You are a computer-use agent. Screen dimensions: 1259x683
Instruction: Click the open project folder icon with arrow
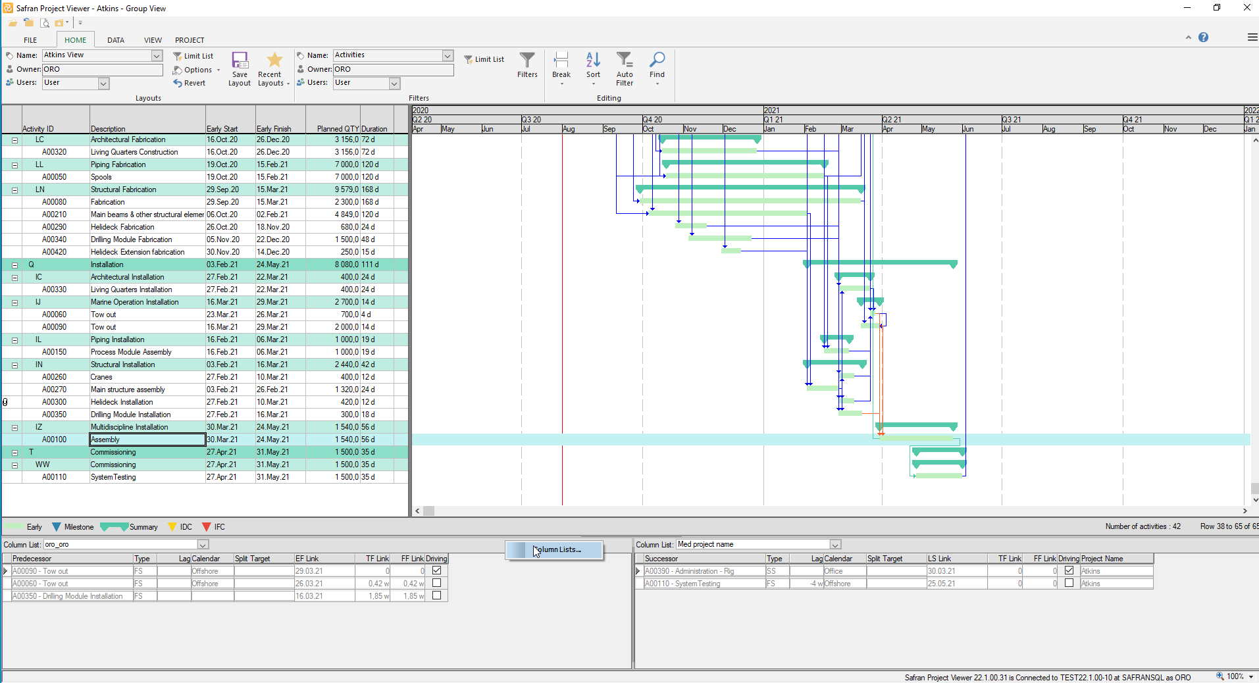[28, 23]
